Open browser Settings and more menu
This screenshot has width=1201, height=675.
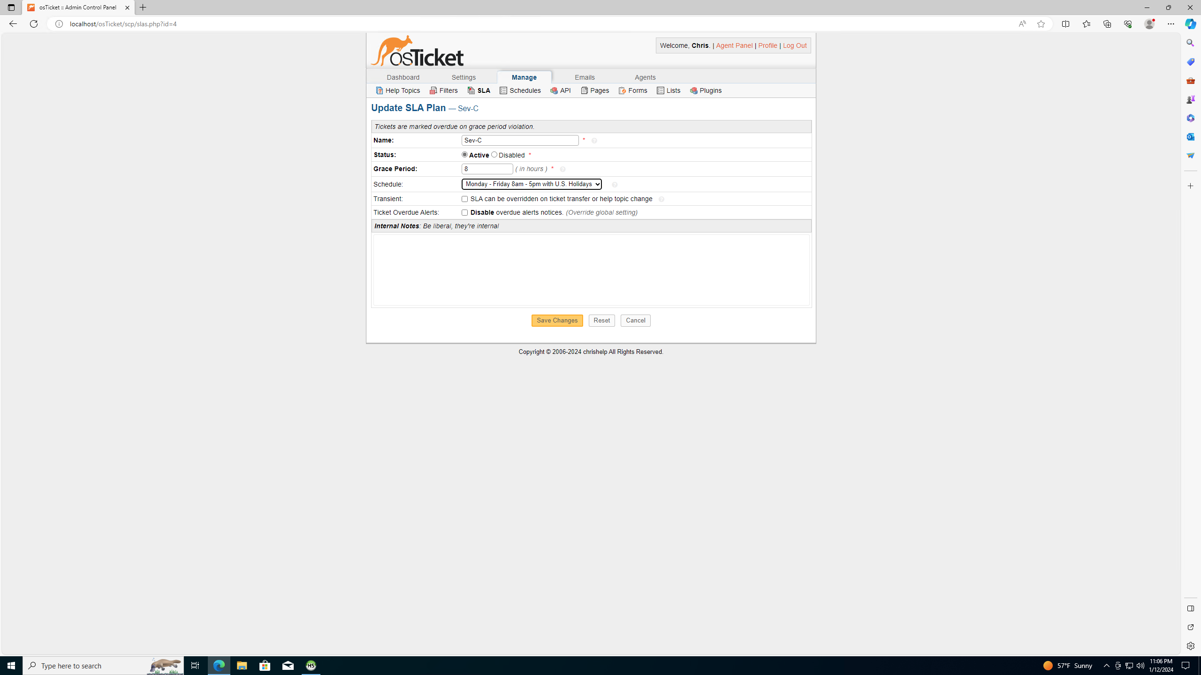pos(1171,24)
